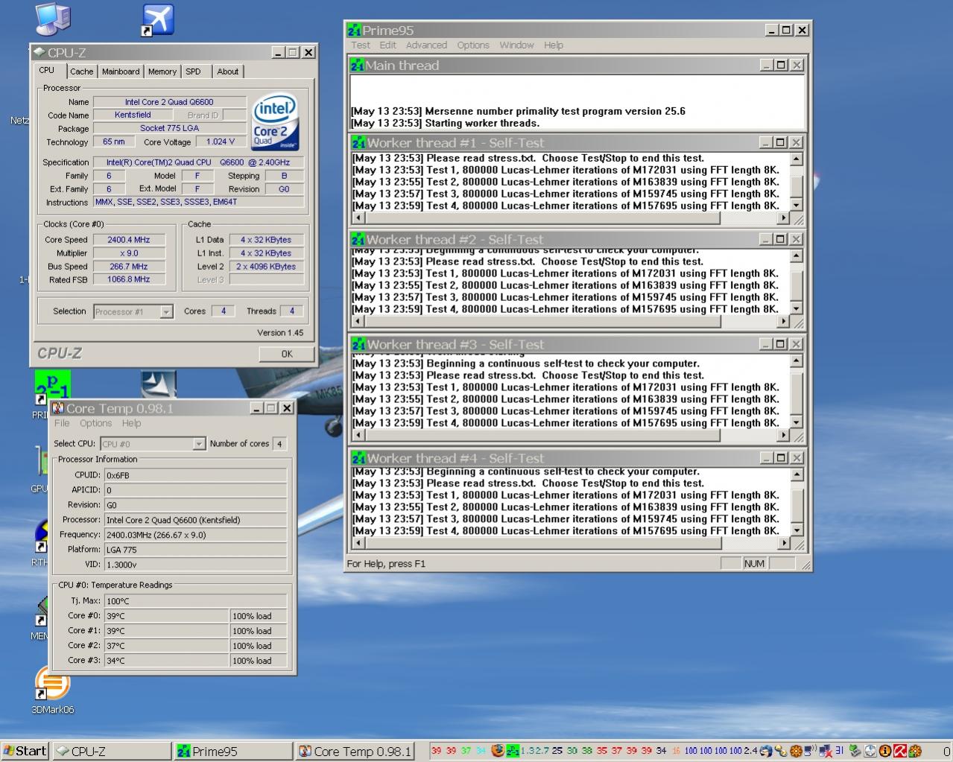Open the Advanced menu in Prime95

pos(426,45)
